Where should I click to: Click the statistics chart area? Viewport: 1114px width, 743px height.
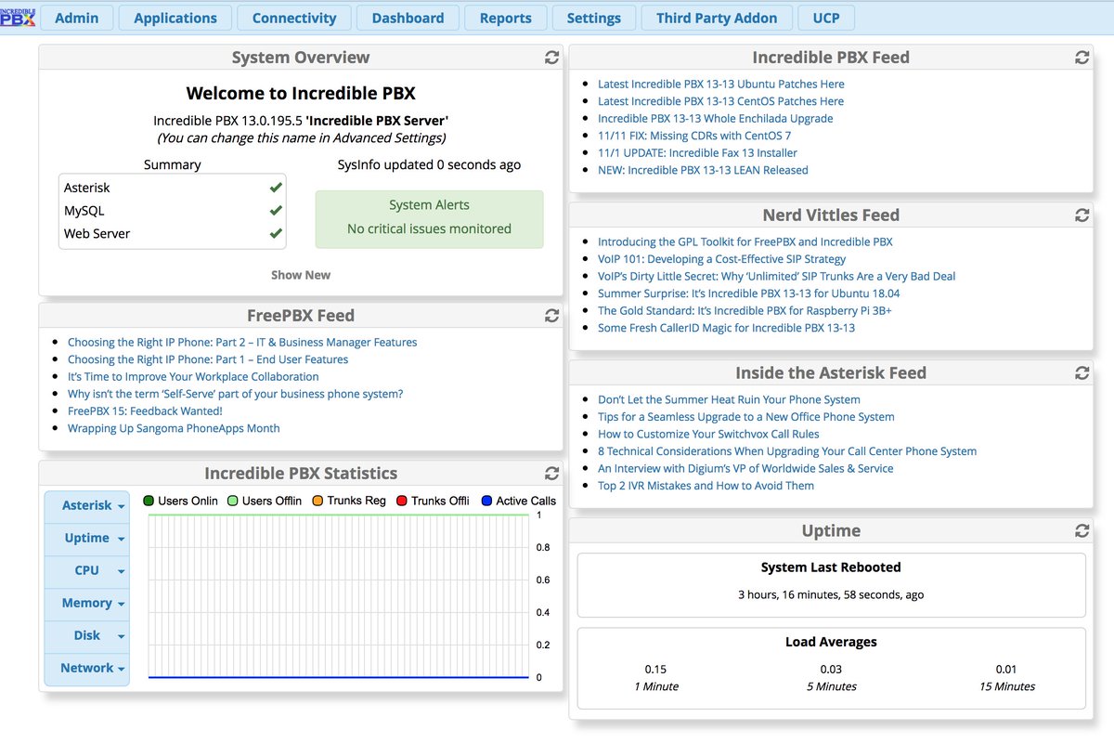(339, 596)
